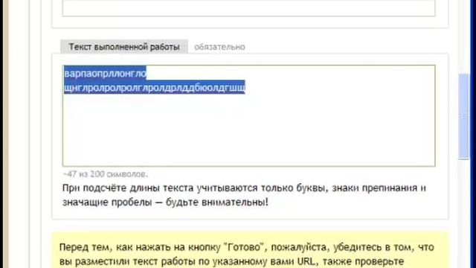The width and height of the screenshot is (476, 268).
Task: Click the yellow notice starting 'Перед тем, как нажать'
Action: [x=250, y=250]
